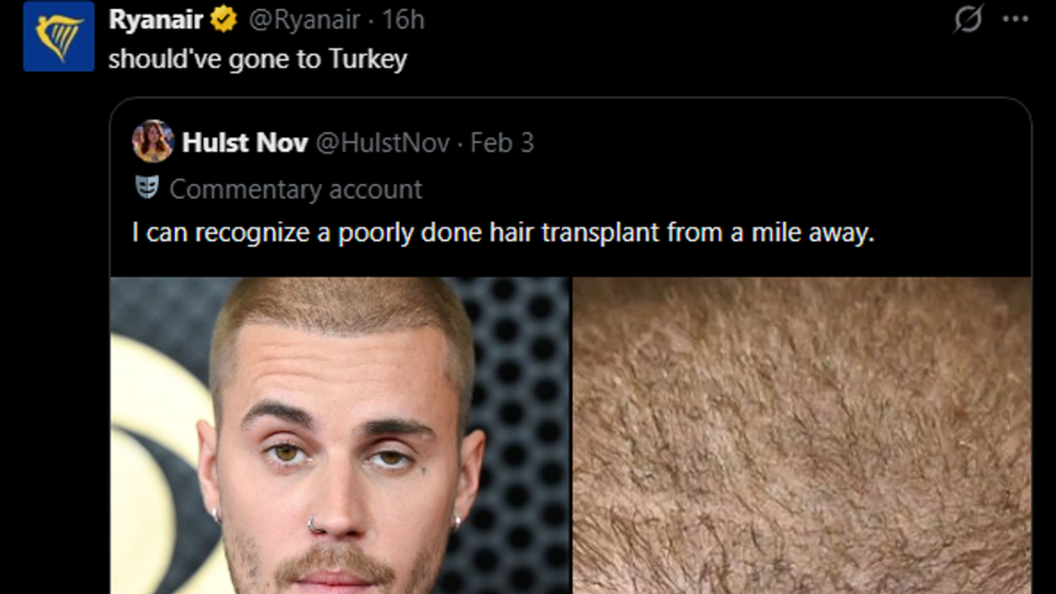
Task: Click the @HulstNov handle
Action: 383,143
